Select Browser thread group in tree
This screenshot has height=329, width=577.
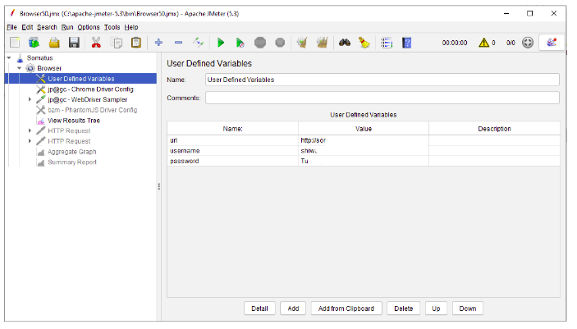pos(49,68)
